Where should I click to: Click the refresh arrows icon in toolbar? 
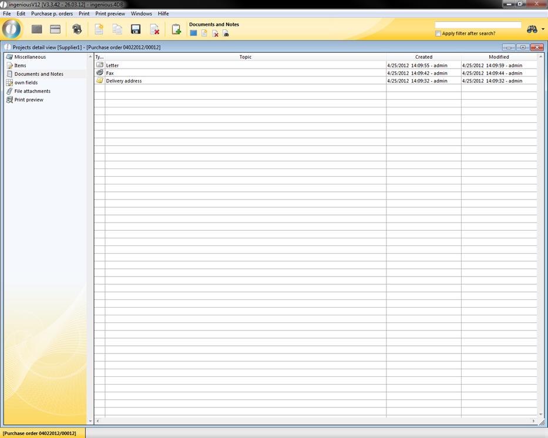point(77,29)
